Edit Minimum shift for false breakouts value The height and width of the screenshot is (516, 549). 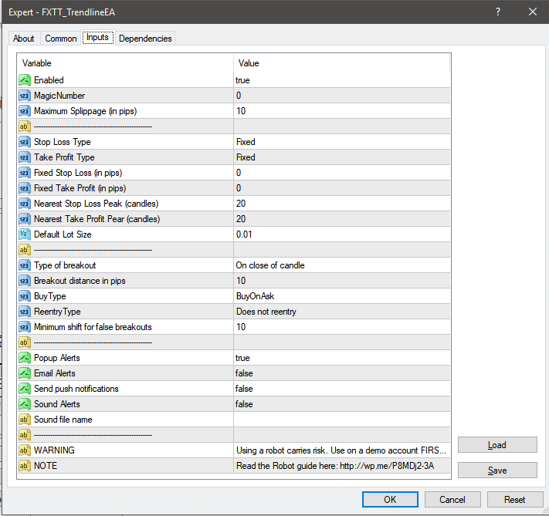click(x=342, y=327)
